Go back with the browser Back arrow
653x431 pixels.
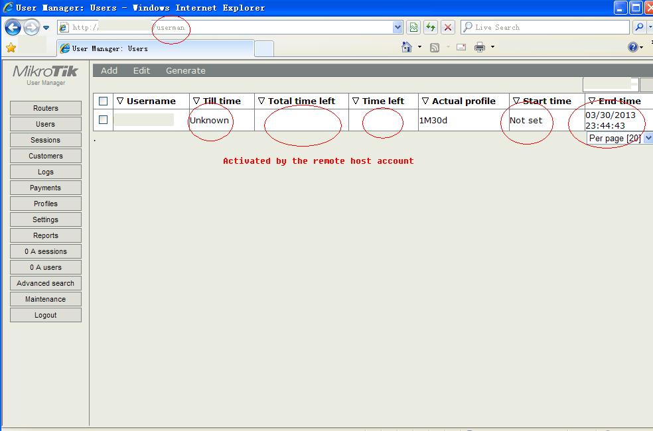[13, 27]
